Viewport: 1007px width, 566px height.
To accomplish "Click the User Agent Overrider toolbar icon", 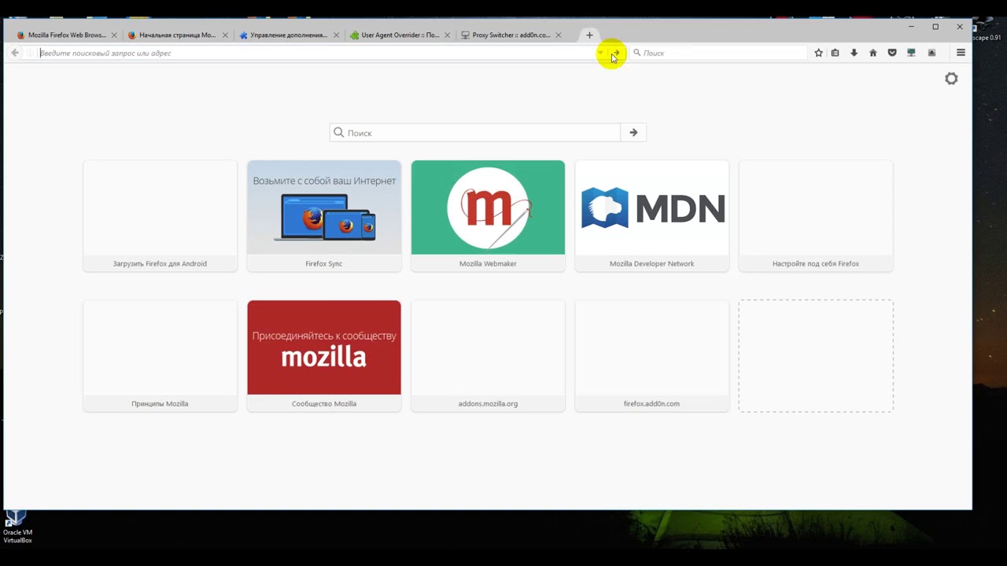I will coord(931,53).
